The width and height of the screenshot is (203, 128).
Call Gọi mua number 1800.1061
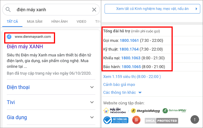click(129, 40)
